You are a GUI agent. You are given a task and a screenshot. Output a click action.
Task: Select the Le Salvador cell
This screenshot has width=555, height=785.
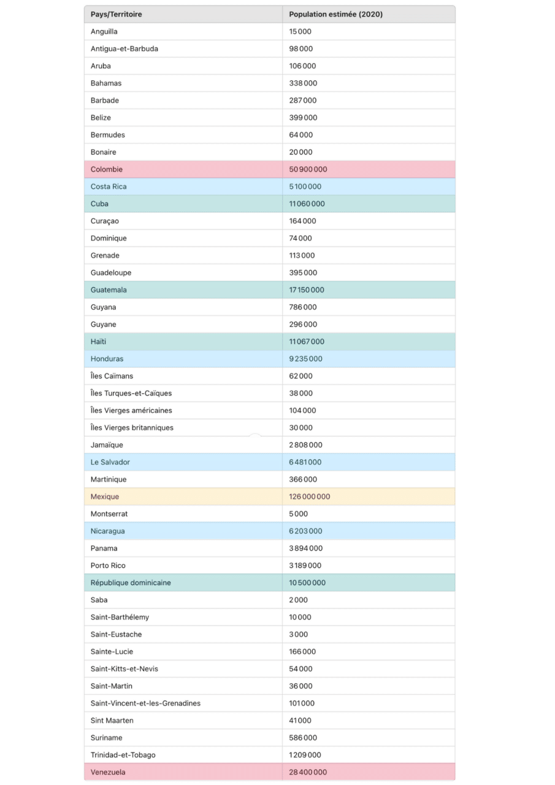[x=110, y=462]
